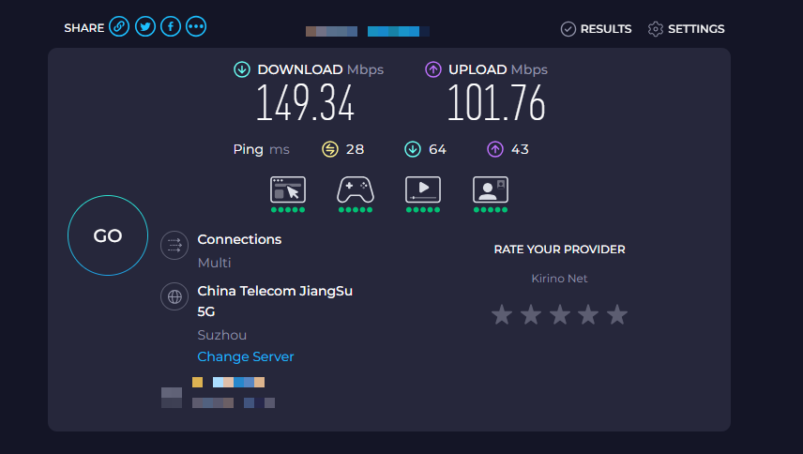Viewport: 803px width, 454px height.
Task: Click the video chat performance icon
Action: coord(491,189)
